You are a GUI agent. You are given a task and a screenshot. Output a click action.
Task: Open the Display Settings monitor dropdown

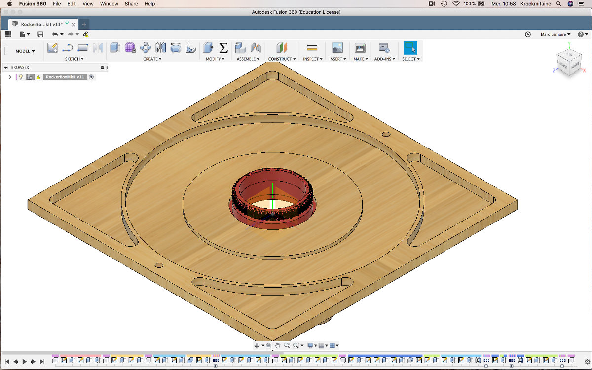(311, 346)
